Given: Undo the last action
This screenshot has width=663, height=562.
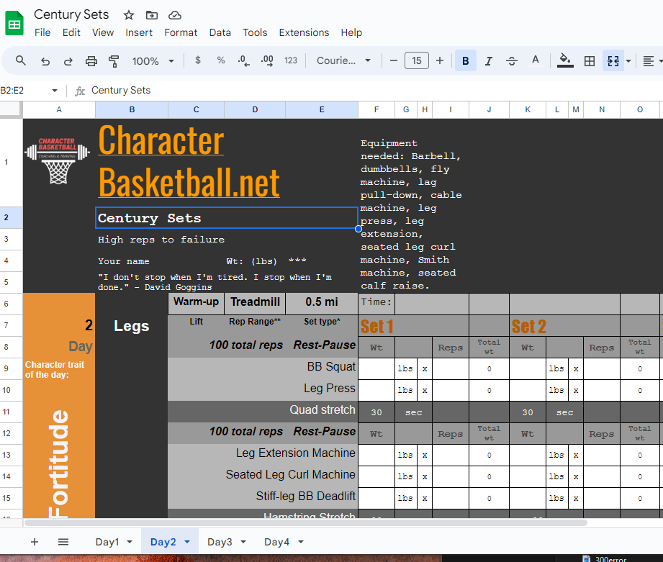Looking at the screenshot, I should [x=45, y=61].
